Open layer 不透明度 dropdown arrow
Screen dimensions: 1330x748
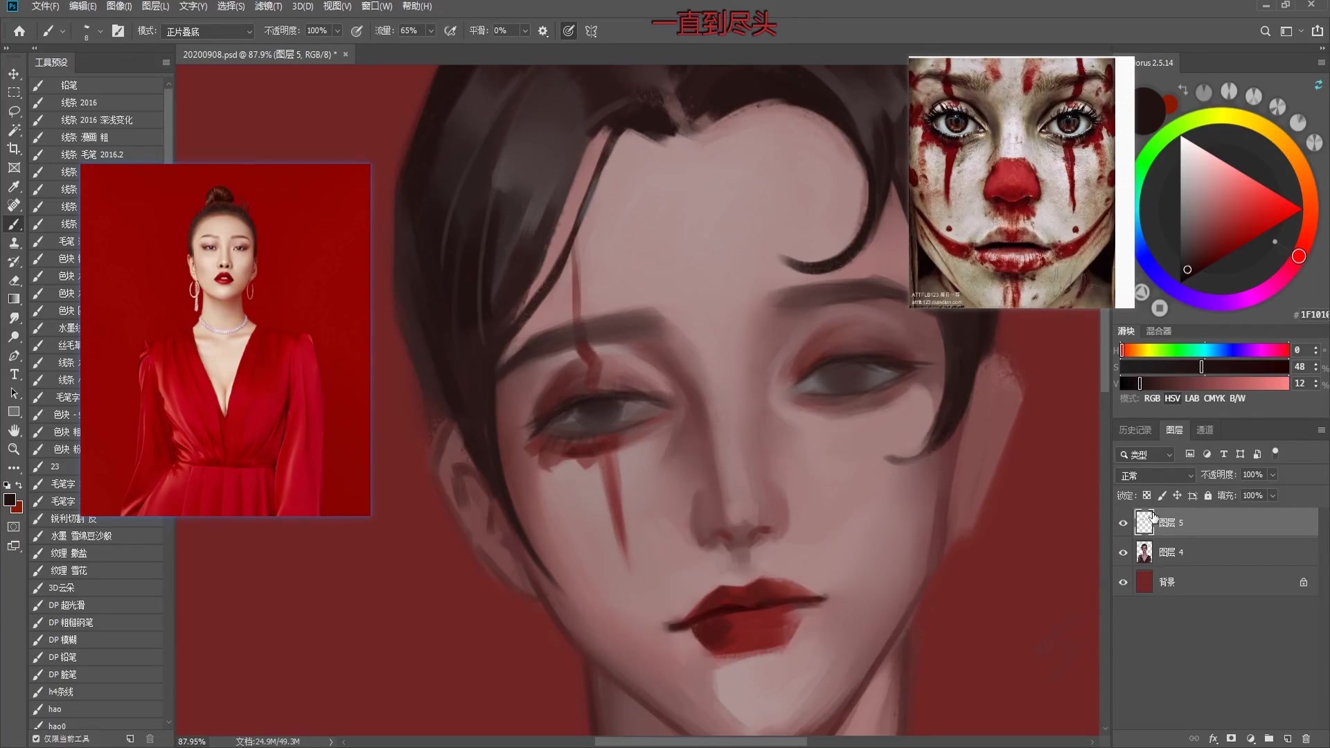pos(1273,475)
